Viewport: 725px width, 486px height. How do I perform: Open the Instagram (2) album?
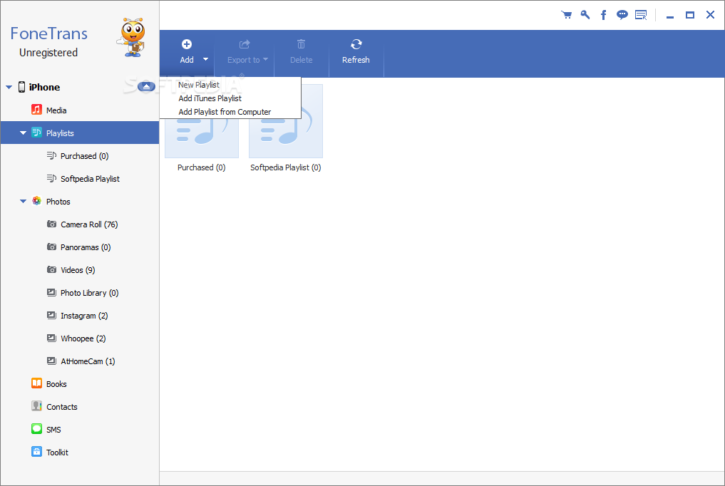[84, 316]
